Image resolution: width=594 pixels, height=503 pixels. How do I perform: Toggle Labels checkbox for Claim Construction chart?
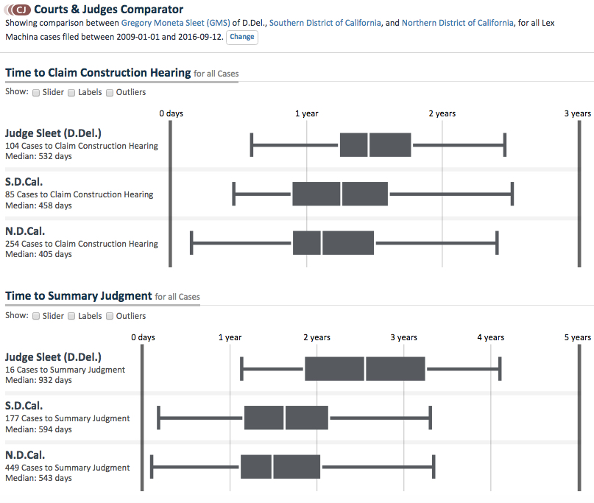[71, 93]
